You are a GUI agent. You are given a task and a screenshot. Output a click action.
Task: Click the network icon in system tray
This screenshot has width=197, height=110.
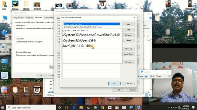(x=179, y=108)
